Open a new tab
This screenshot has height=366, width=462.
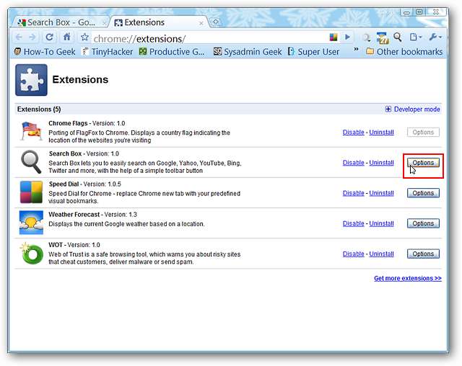(x=215, y=22)
